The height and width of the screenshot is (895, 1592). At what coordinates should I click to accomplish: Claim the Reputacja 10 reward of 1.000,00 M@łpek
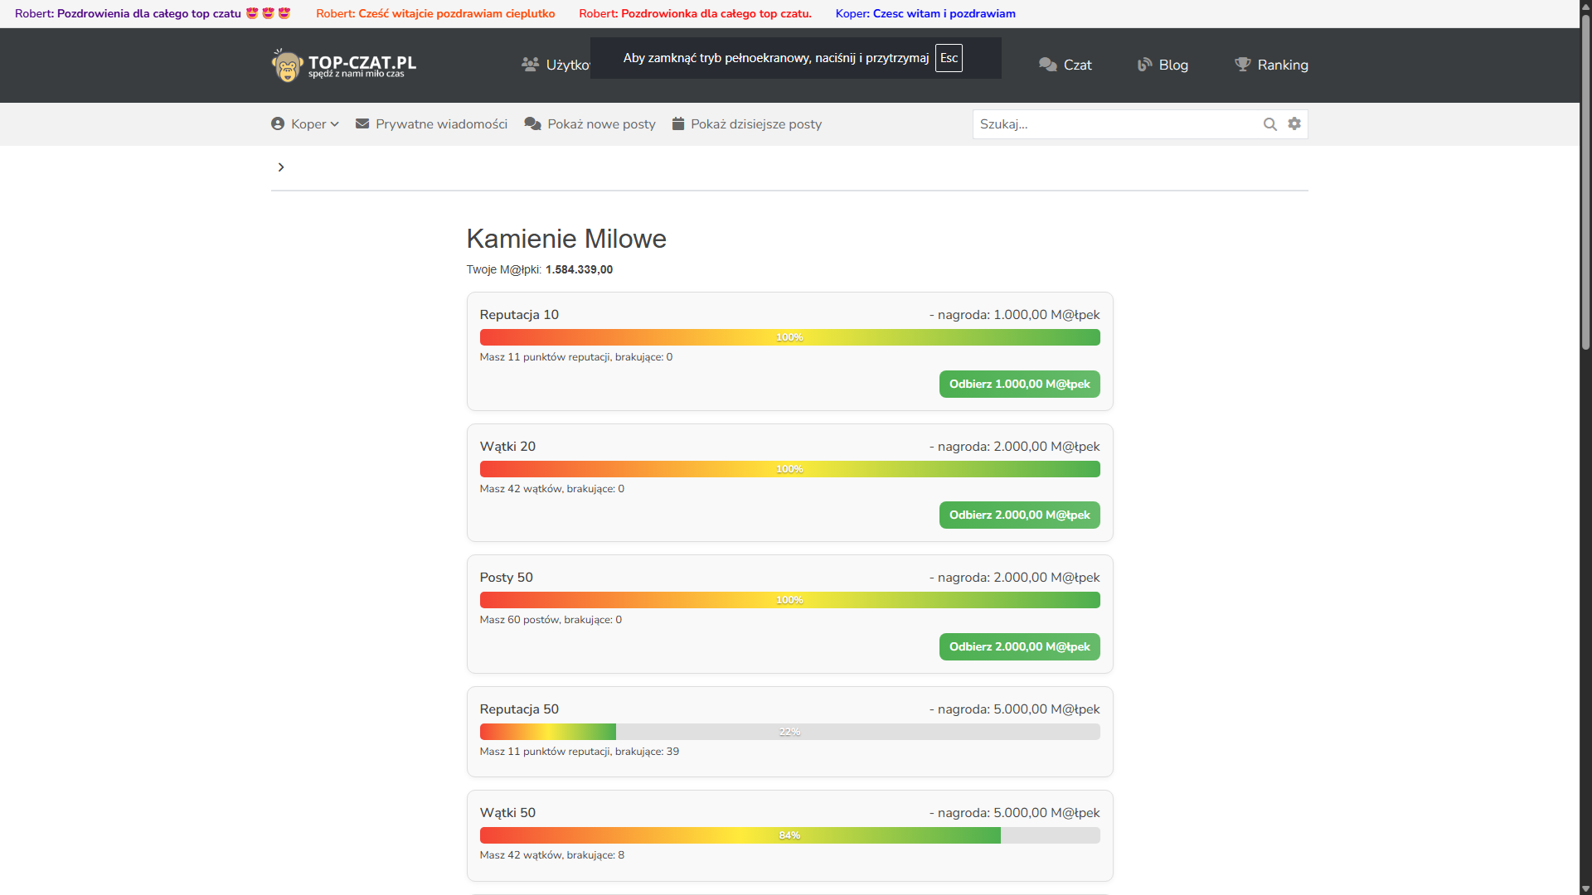click(1019, 384)
